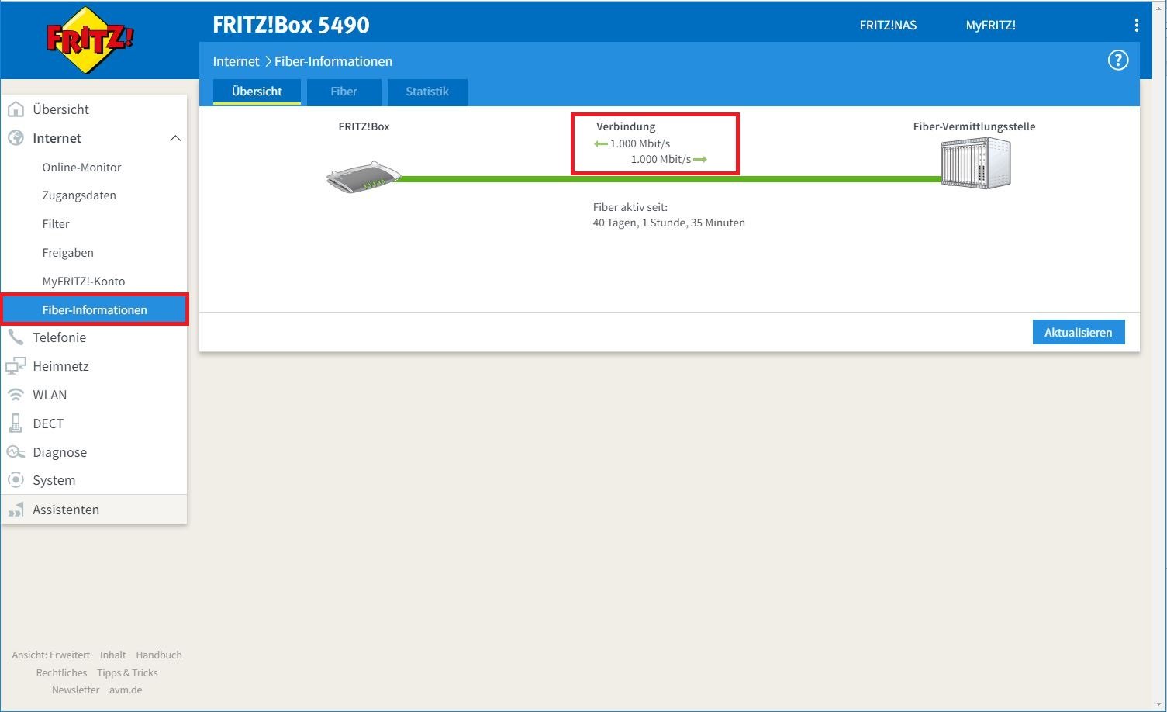Click the Assistenten wizard icon
The image size is (1167, 712).
tap(16, 510)
